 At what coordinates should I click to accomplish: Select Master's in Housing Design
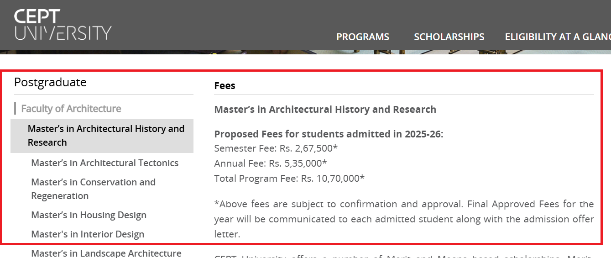[x=89, y=215]
